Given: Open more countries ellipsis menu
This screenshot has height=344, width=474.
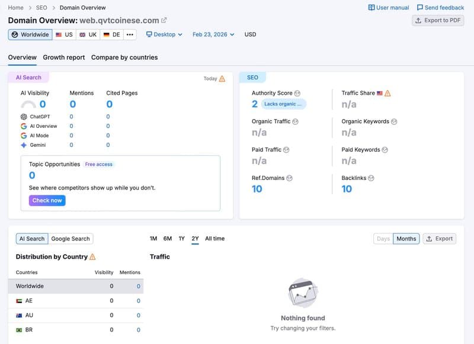Looking at the screenshot, I should point(130,34).
